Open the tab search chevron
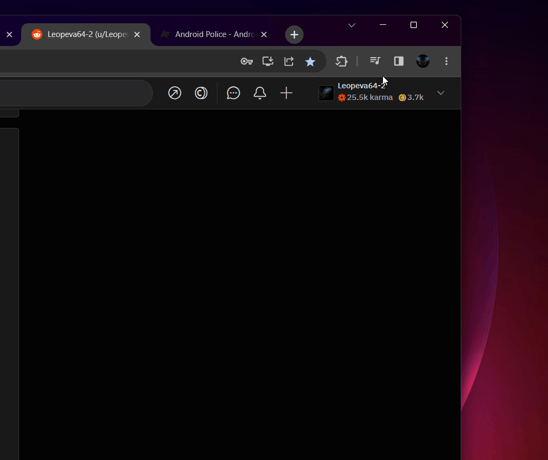 click(351, 25)
